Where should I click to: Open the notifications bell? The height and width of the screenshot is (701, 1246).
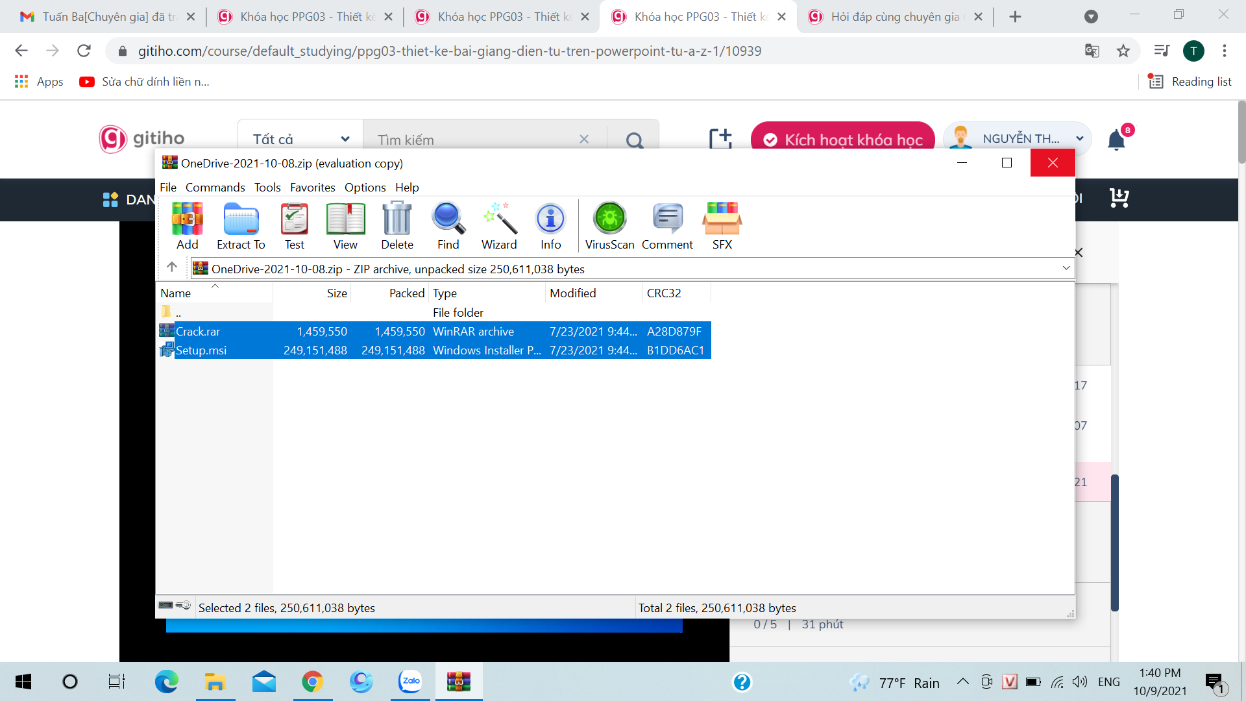pos(1116,140)
